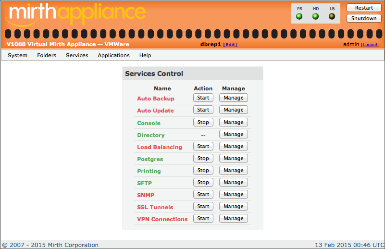Click the 'dbrep1' hostname text
The width and height of the screenshot is (385, 249).
(211, 44)
